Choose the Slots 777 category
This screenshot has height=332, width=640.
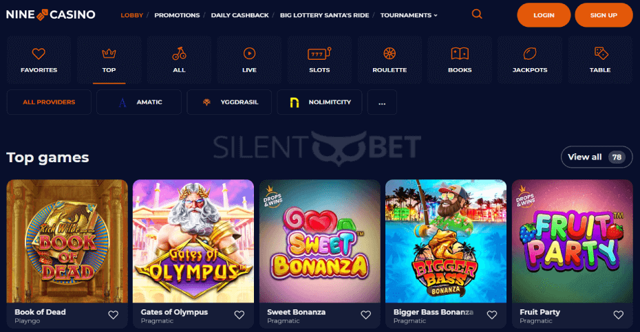[319, 60]
